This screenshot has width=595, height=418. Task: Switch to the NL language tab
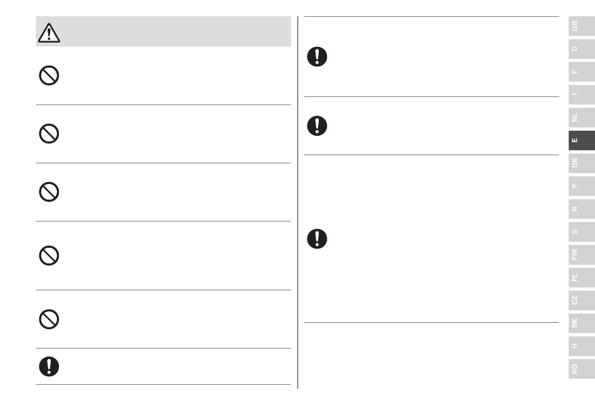582,118
